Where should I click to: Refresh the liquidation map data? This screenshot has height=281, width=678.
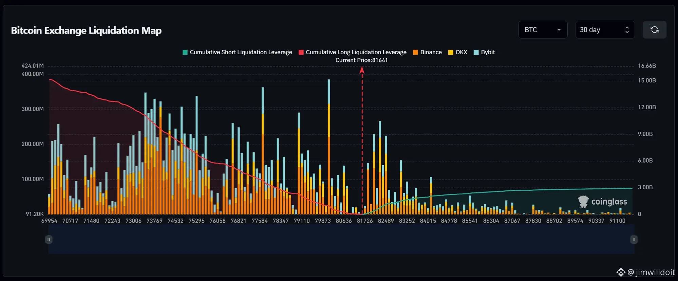tap(654, 30)
